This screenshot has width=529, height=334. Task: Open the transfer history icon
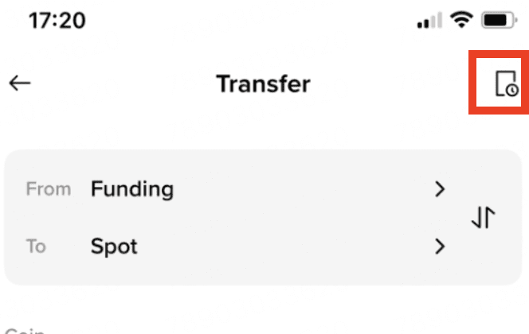tap(505, 83)
